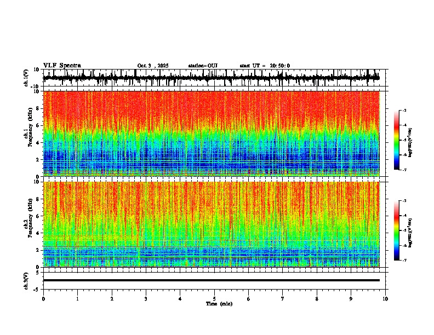Click the ch.3 "5" voltage tick label

point(38,272)
